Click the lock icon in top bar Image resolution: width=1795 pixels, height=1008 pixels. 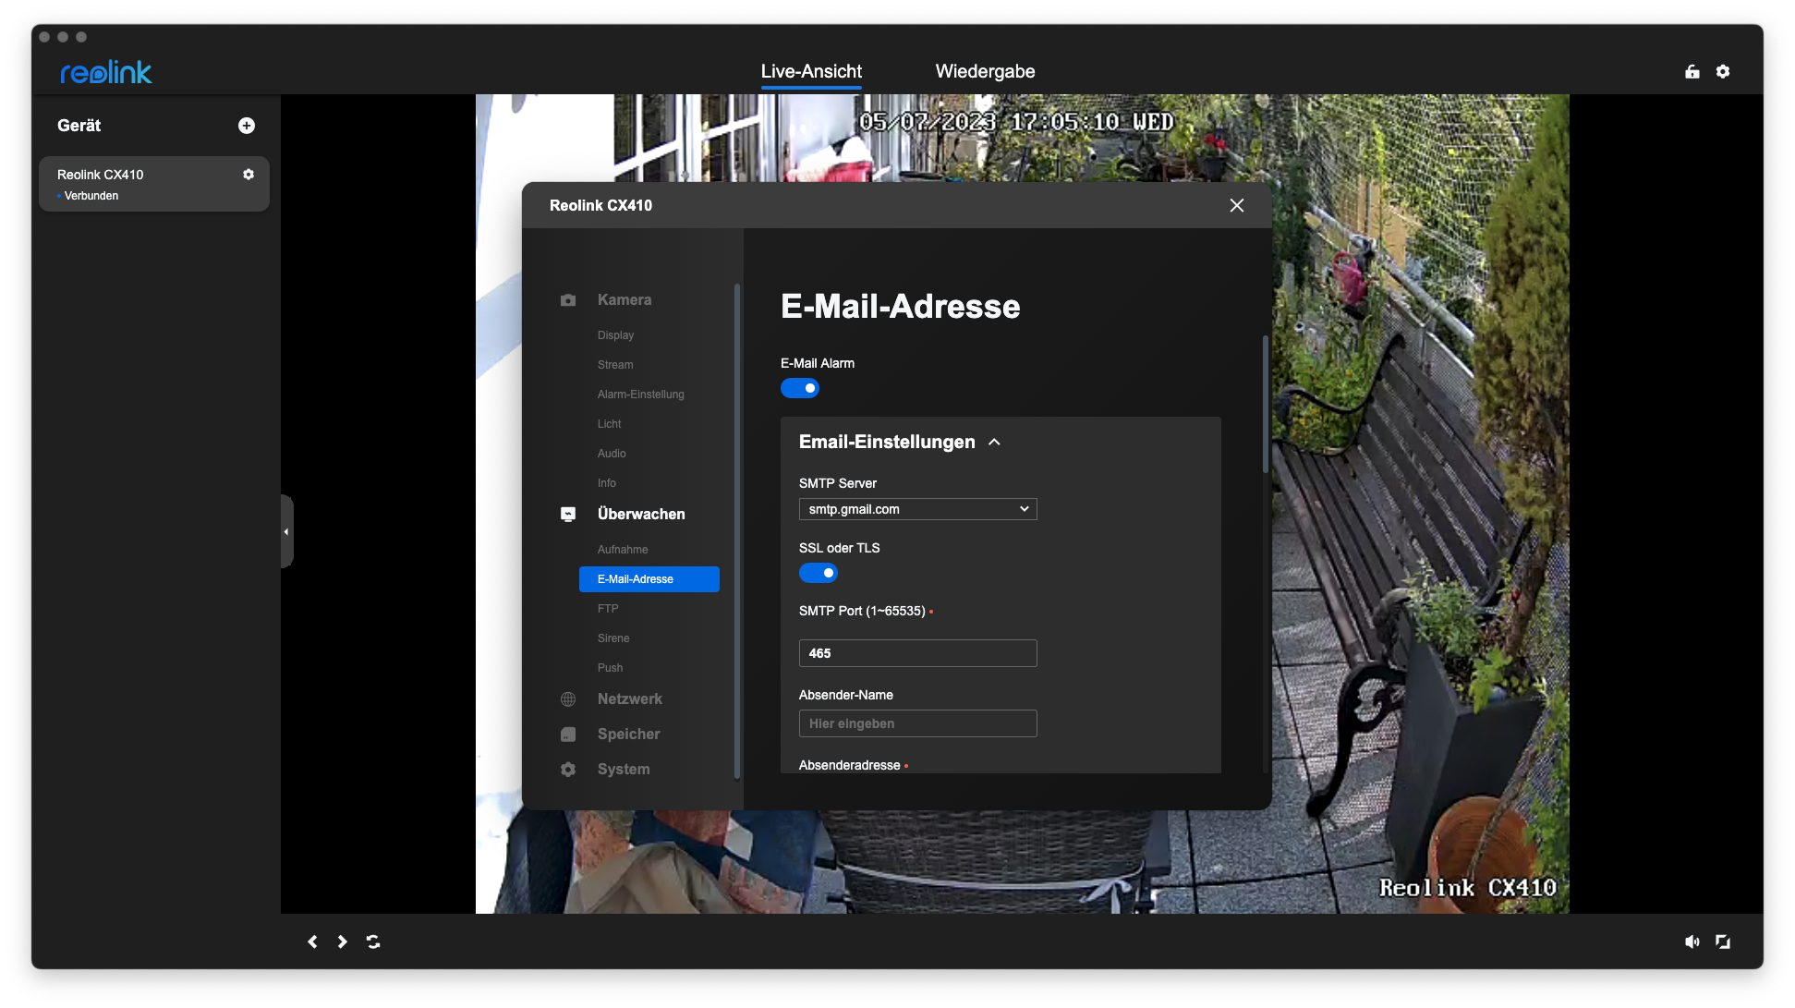(1692, 71)
